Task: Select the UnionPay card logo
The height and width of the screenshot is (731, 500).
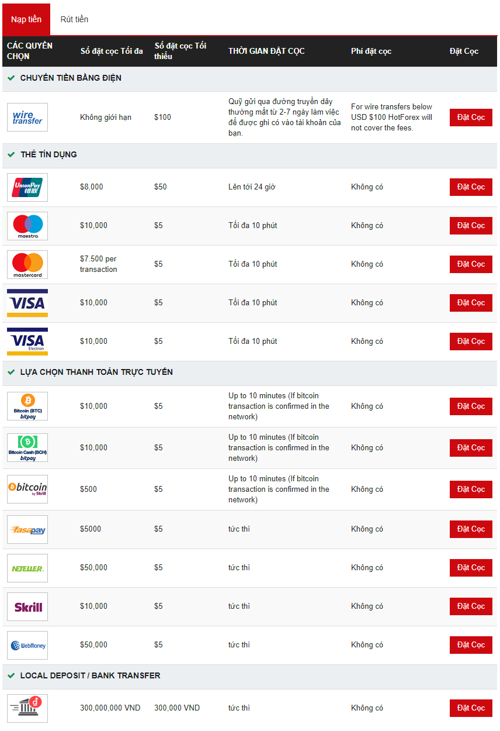Action: [x=27, y=187]
